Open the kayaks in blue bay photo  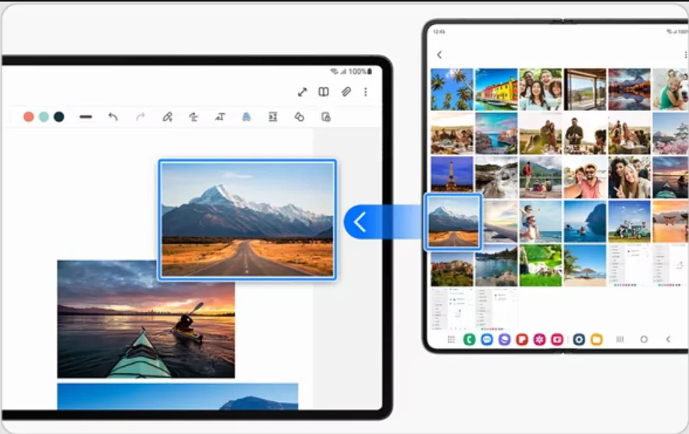[x=585, y=222]
